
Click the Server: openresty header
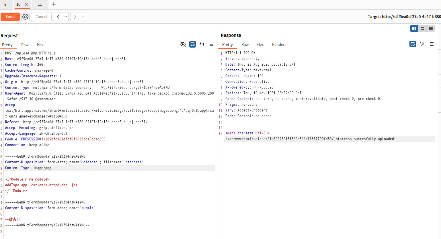pos(242,59)
